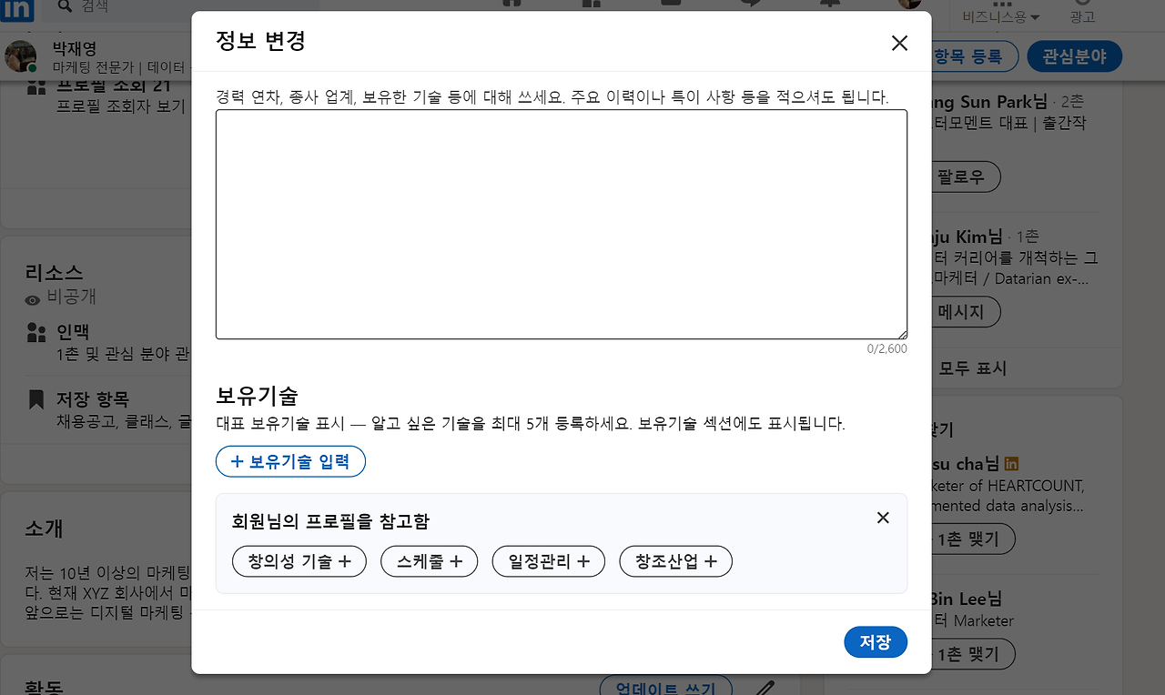Click the 프로필 조회 people icon
This screenshot has width=1165, height=695.
[36, 86]
